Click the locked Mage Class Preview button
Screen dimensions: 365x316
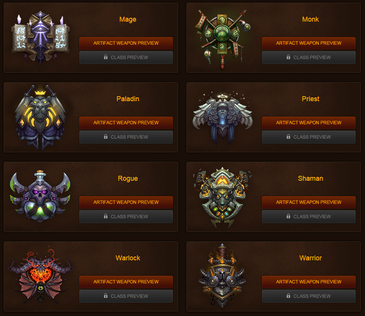point(126,57)
